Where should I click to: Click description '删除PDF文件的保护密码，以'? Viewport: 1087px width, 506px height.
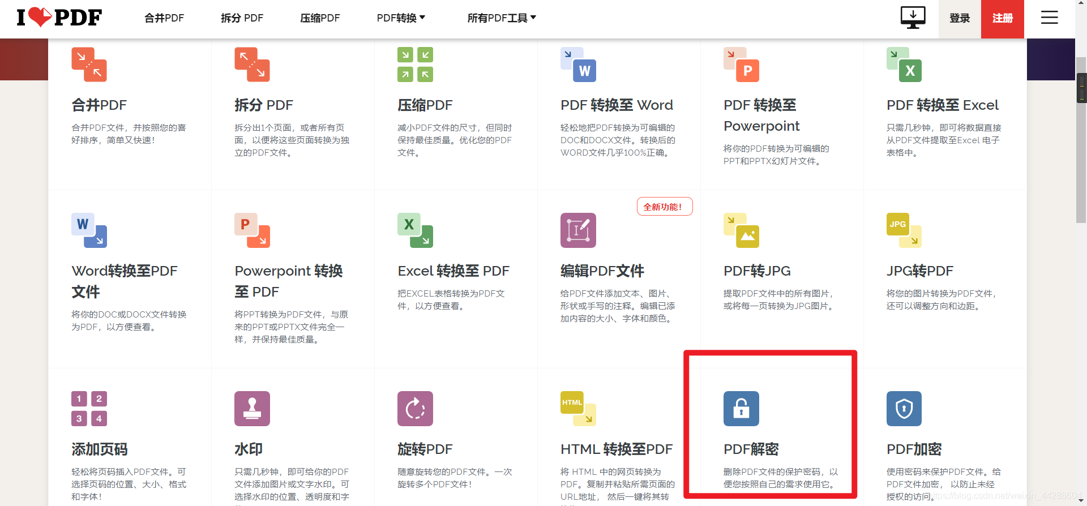click(781, 472)
